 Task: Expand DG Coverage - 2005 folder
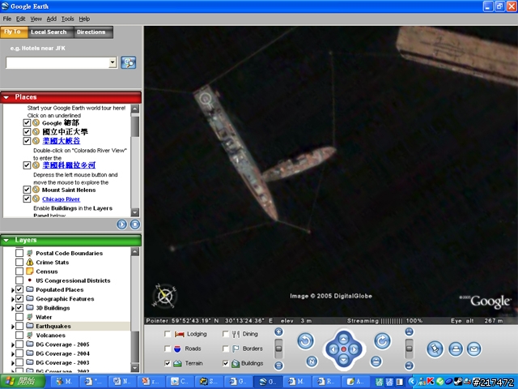point(13,344)
